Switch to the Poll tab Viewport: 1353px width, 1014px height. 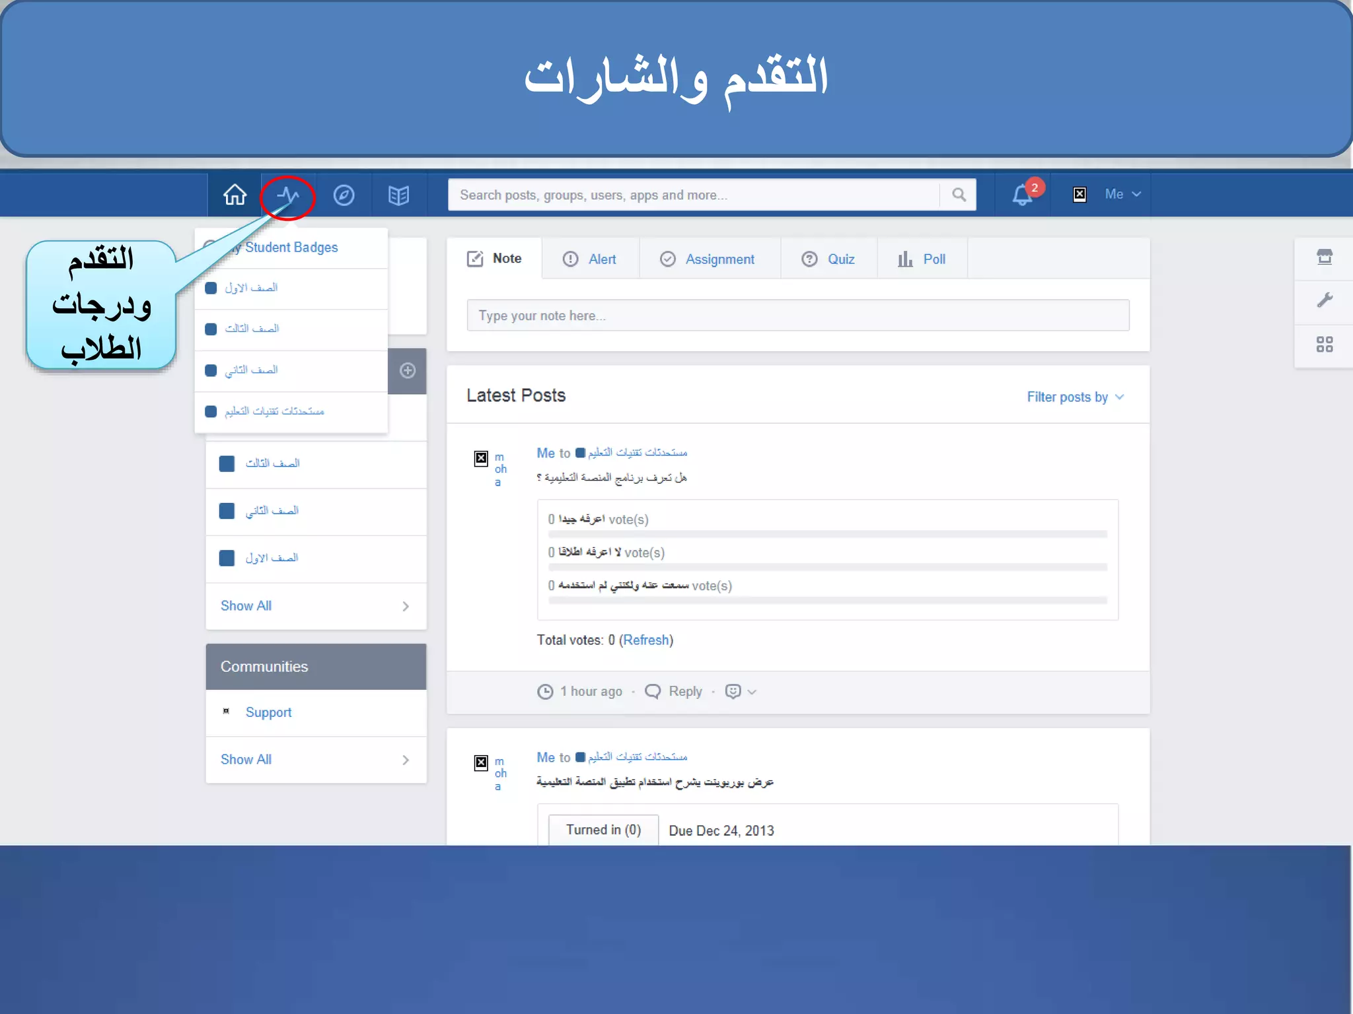(922, 259)
